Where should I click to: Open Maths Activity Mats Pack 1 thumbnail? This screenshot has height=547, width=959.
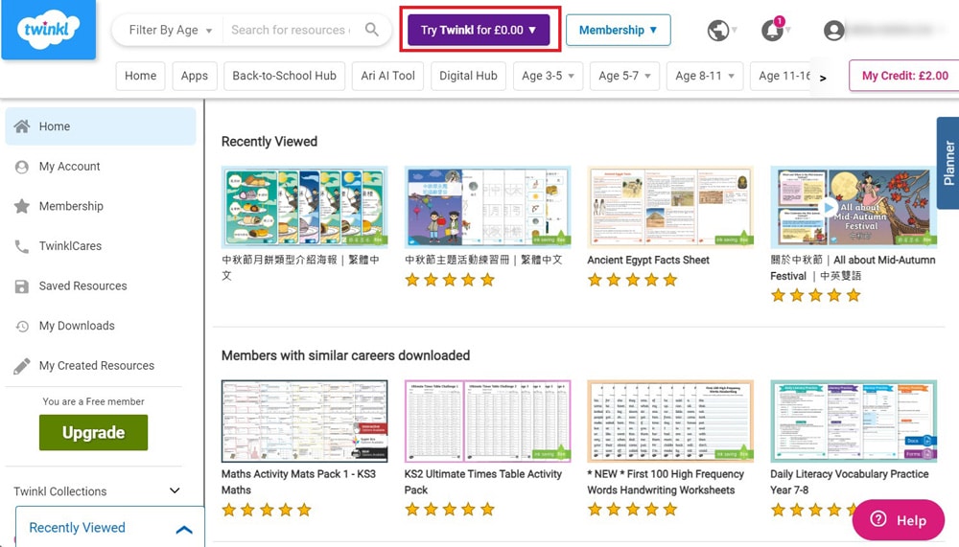[305, 422]
